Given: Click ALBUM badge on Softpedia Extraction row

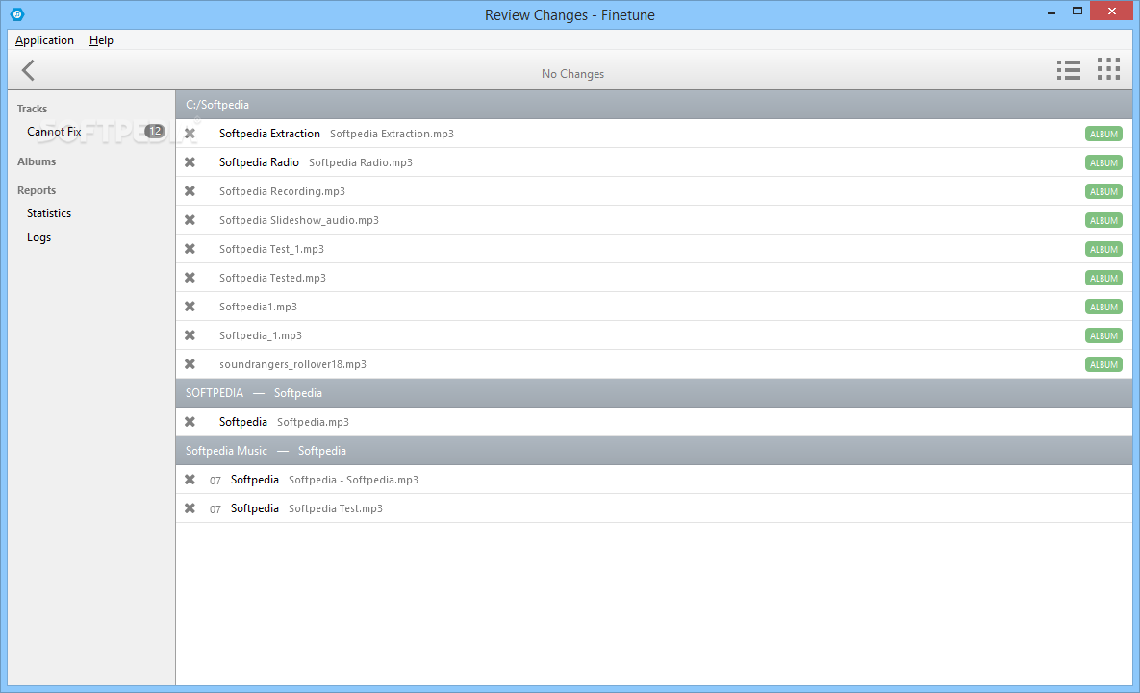Looking at the screenshot, I should (1103, 134).
